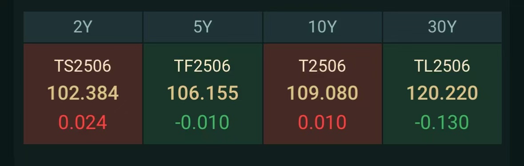Select the 2Y column header
This screenshot has width=524, height=166.
[83, 27]
